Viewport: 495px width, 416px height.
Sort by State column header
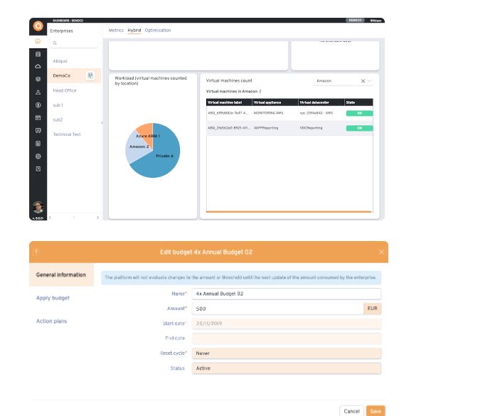pyautogui.click(x=359, y=102)
